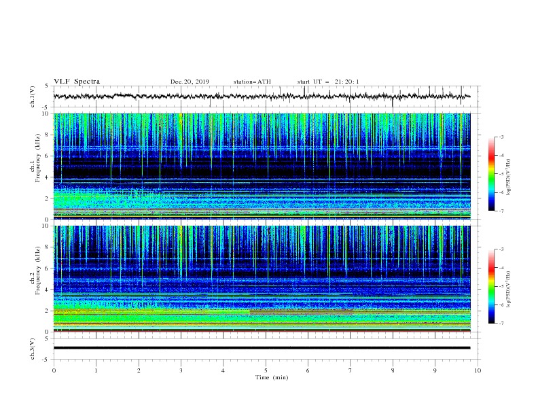Click the 'Time (min)' axis title

point(272,377)
